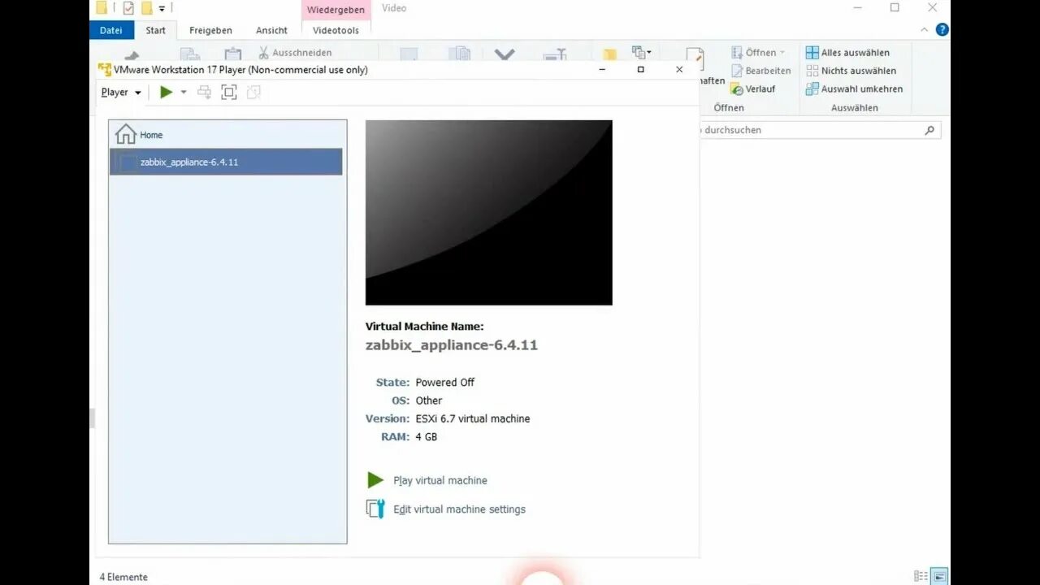Click the virtual machine preview thumbnail
1040x585 pixels.
coord(488,213)
